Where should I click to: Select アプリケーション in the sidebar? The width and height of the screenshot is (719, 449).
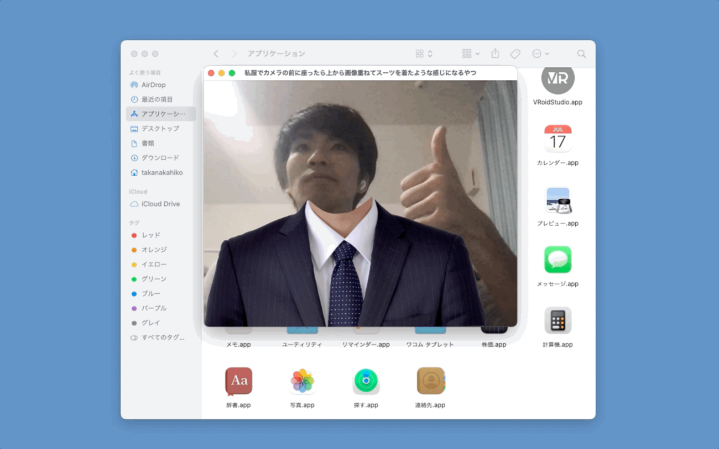(161, 114)
